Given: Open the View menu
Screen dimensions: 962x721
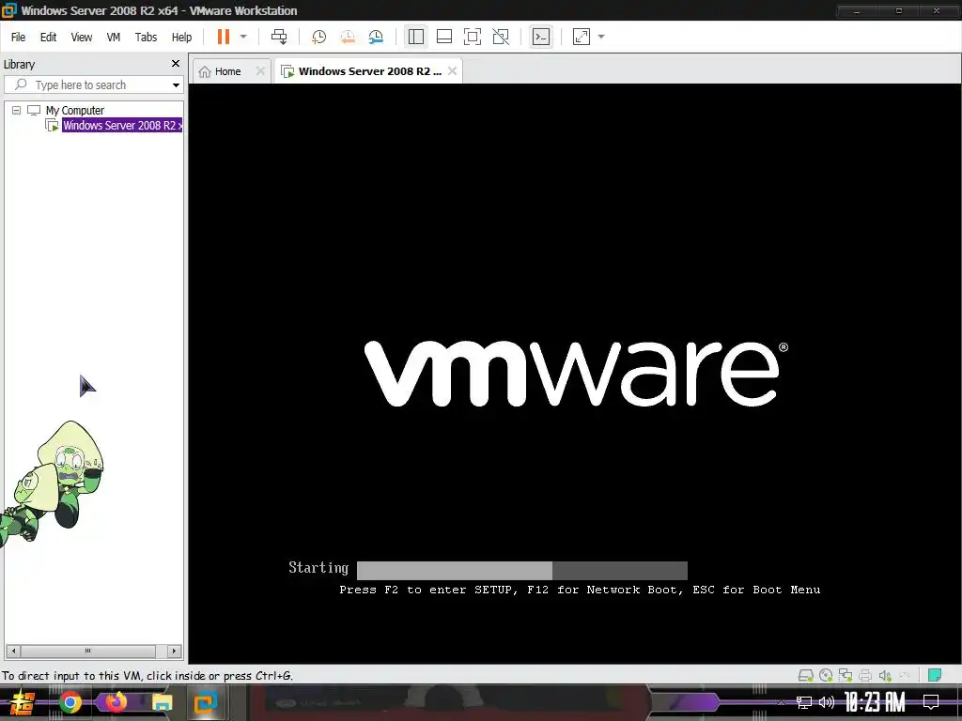Looking at the screenshot, I should click(82, 38).
